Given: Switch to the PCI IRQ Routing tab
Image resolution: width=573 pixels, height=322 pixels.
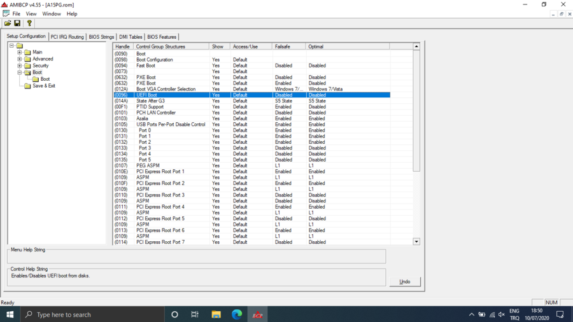Looking at the screenshot, I should tap(67, 37).
